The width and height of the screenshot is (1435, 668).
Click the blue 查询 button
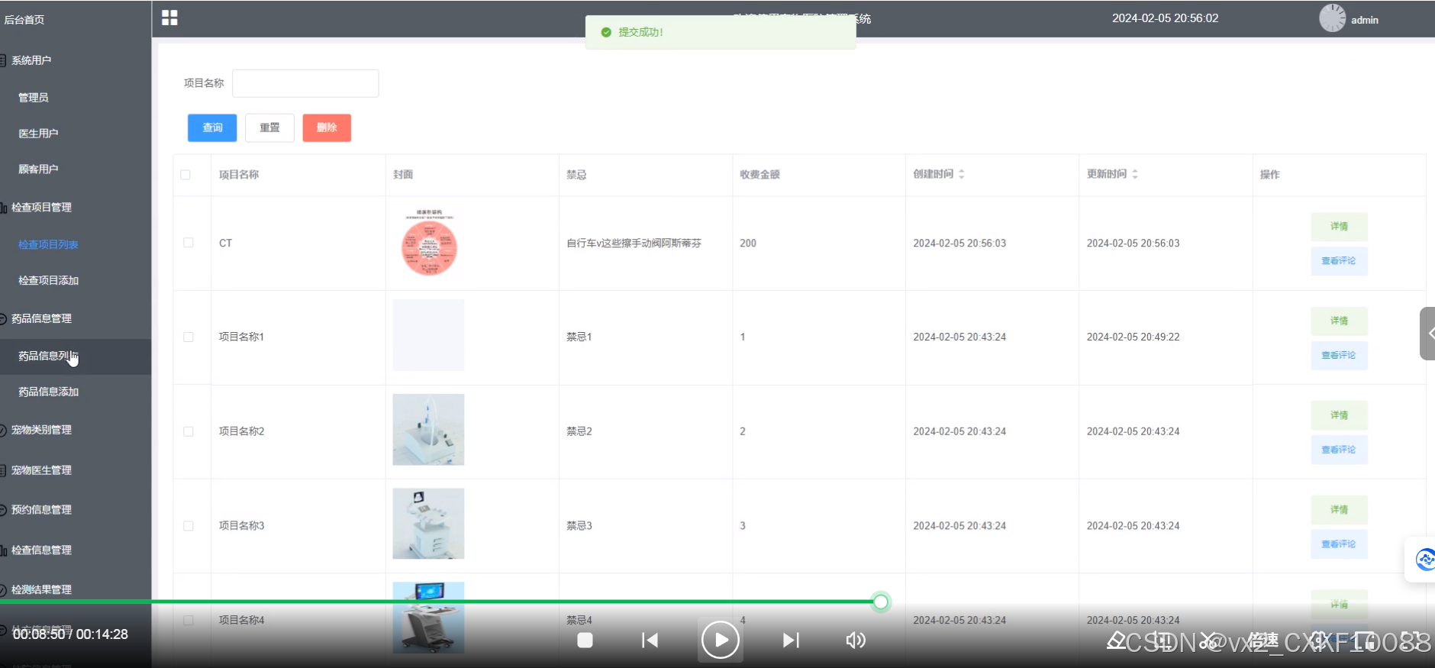[212, 127]
